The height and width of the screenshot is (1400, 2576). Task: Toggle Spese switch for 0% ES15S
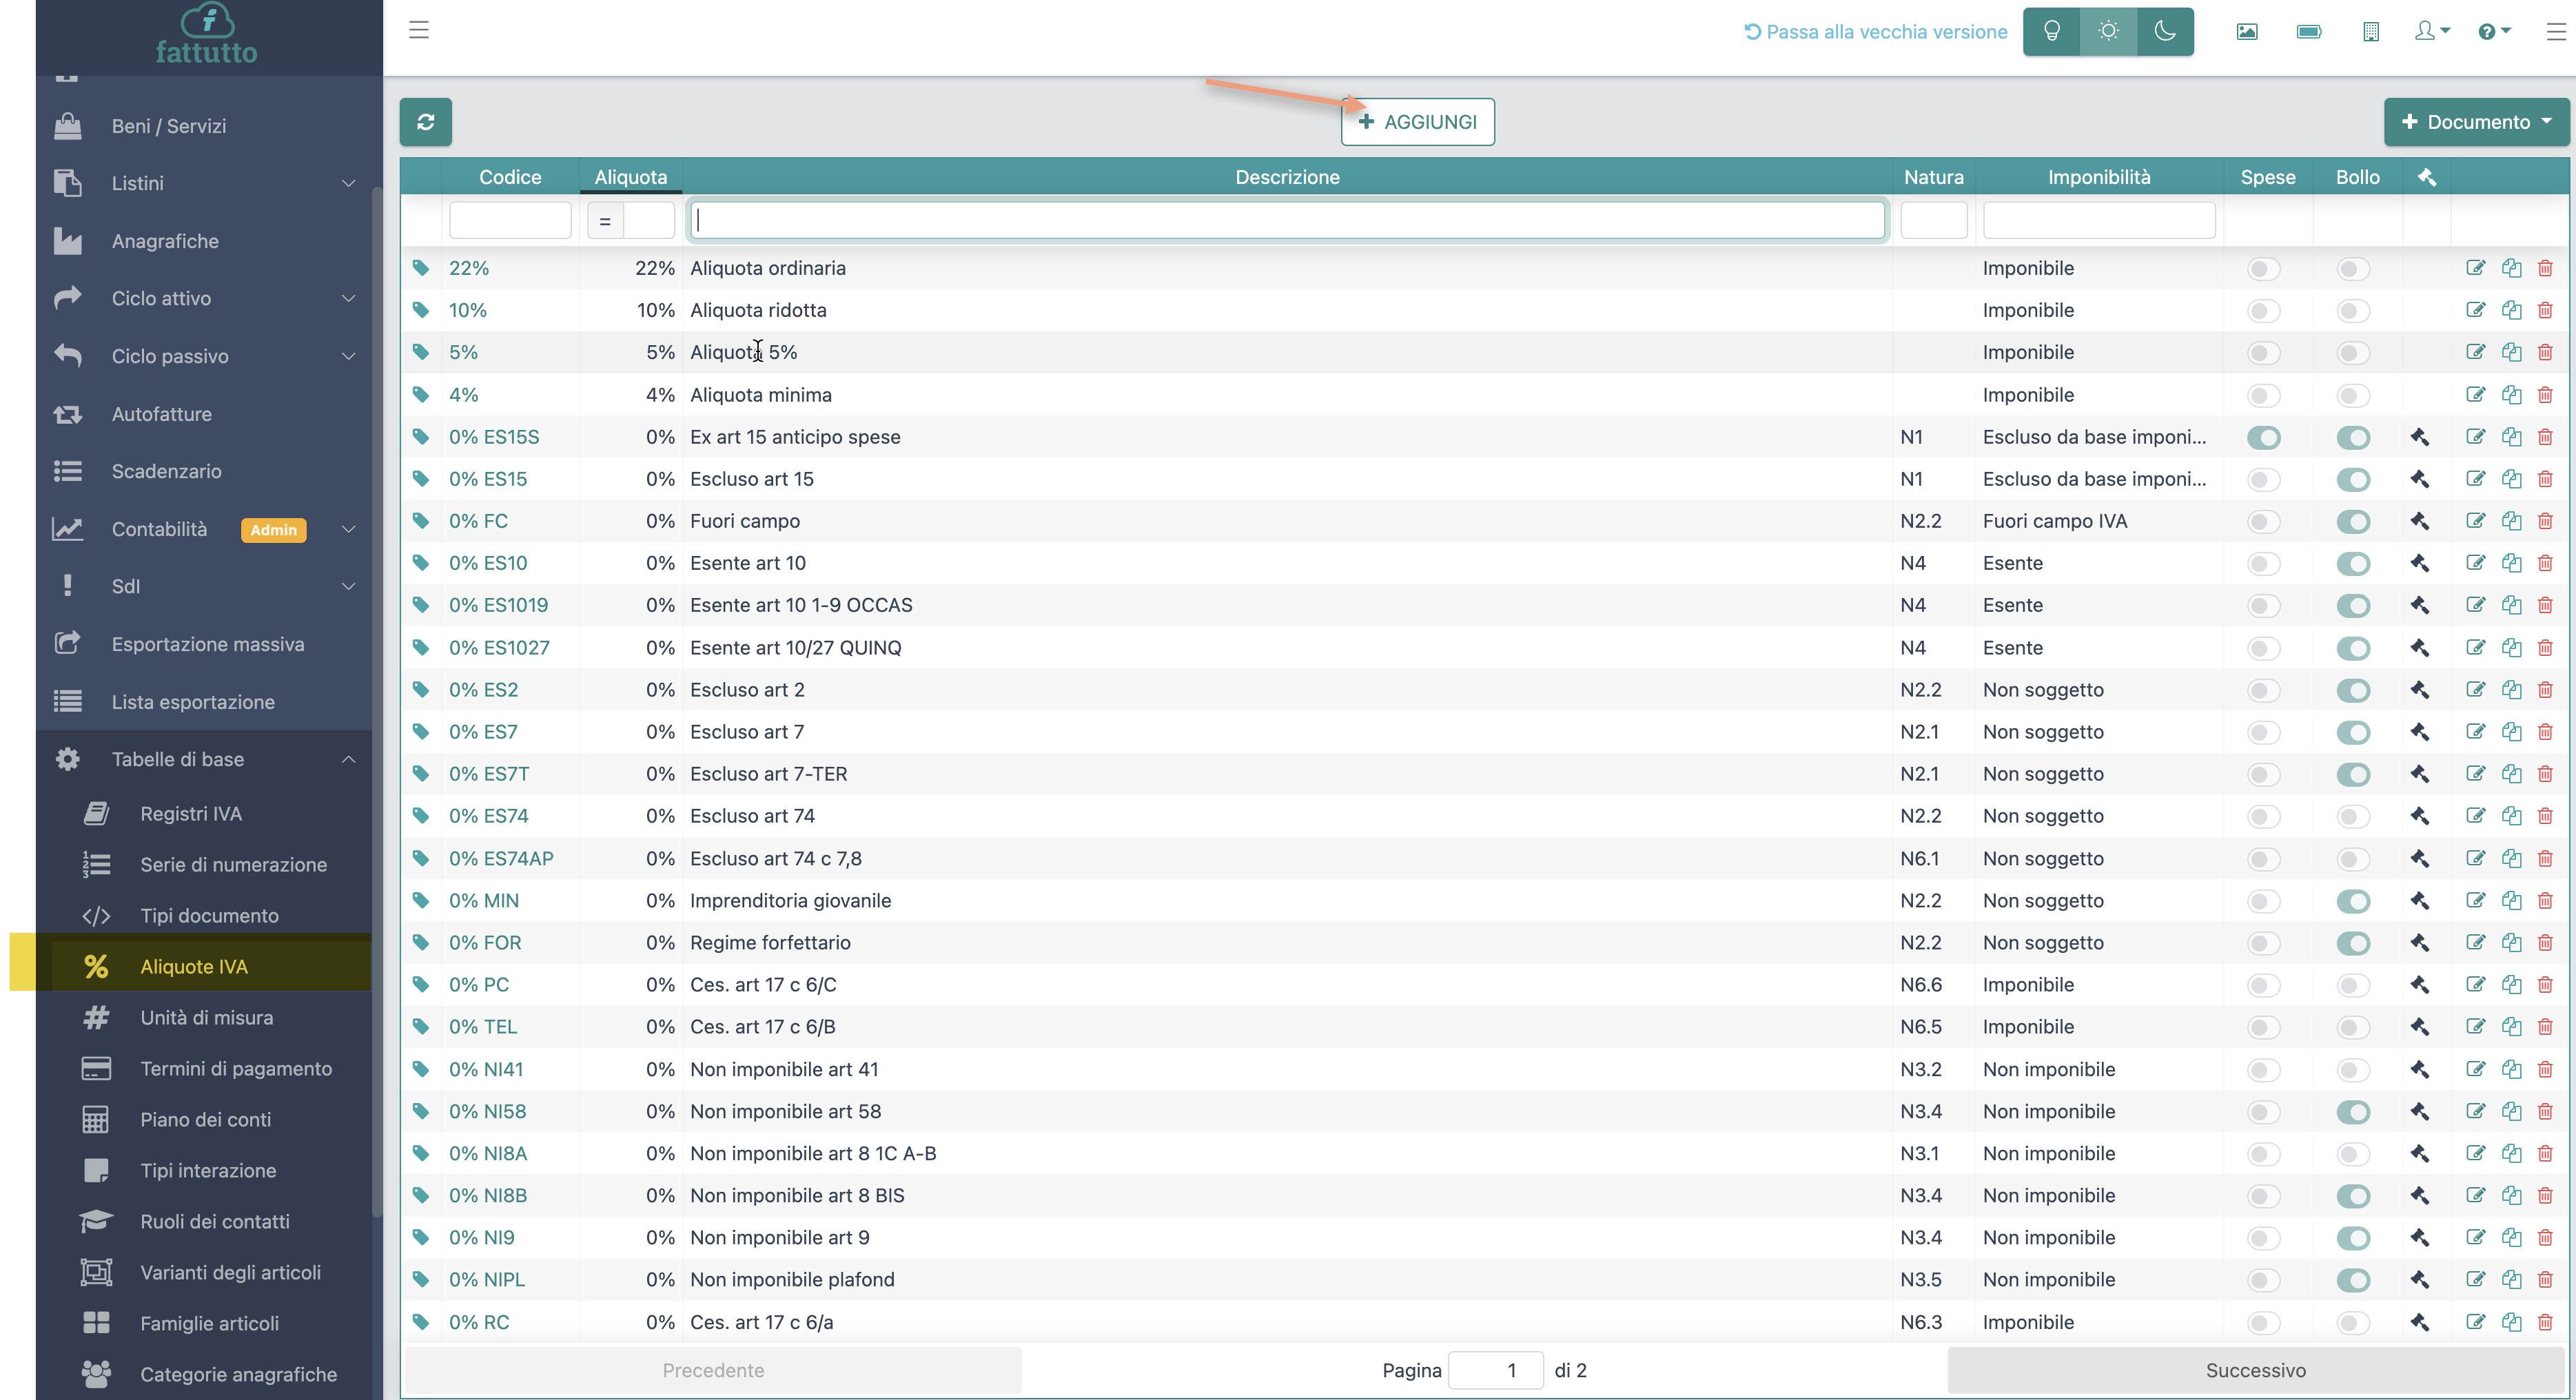(2263, 437)
